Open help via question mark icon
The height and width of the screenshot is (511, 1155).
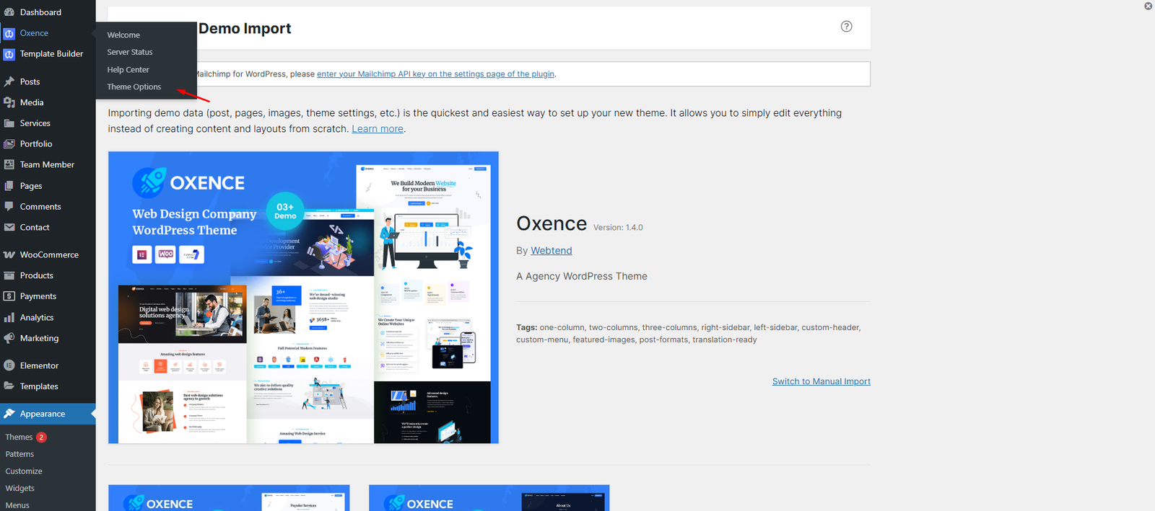click(846, 27)
